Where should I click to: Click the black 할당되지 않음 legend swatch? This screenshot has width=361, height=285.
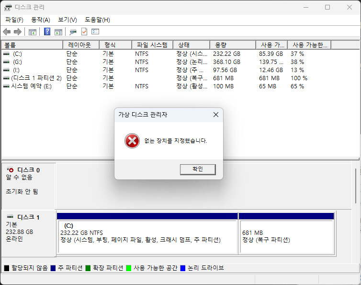7,268
